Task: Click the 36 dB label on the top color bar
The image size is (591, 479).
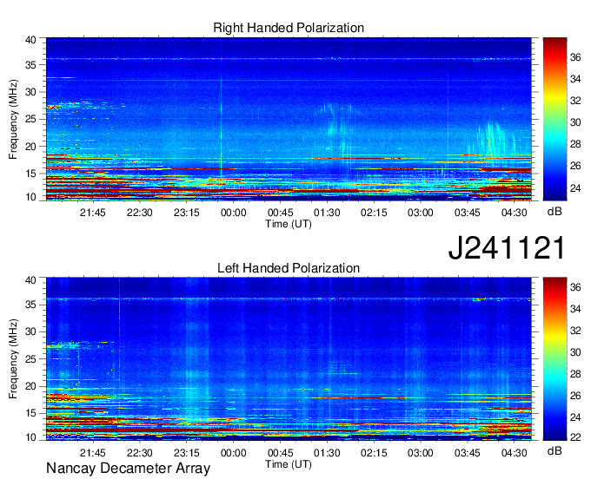Action: click(575, 57)
